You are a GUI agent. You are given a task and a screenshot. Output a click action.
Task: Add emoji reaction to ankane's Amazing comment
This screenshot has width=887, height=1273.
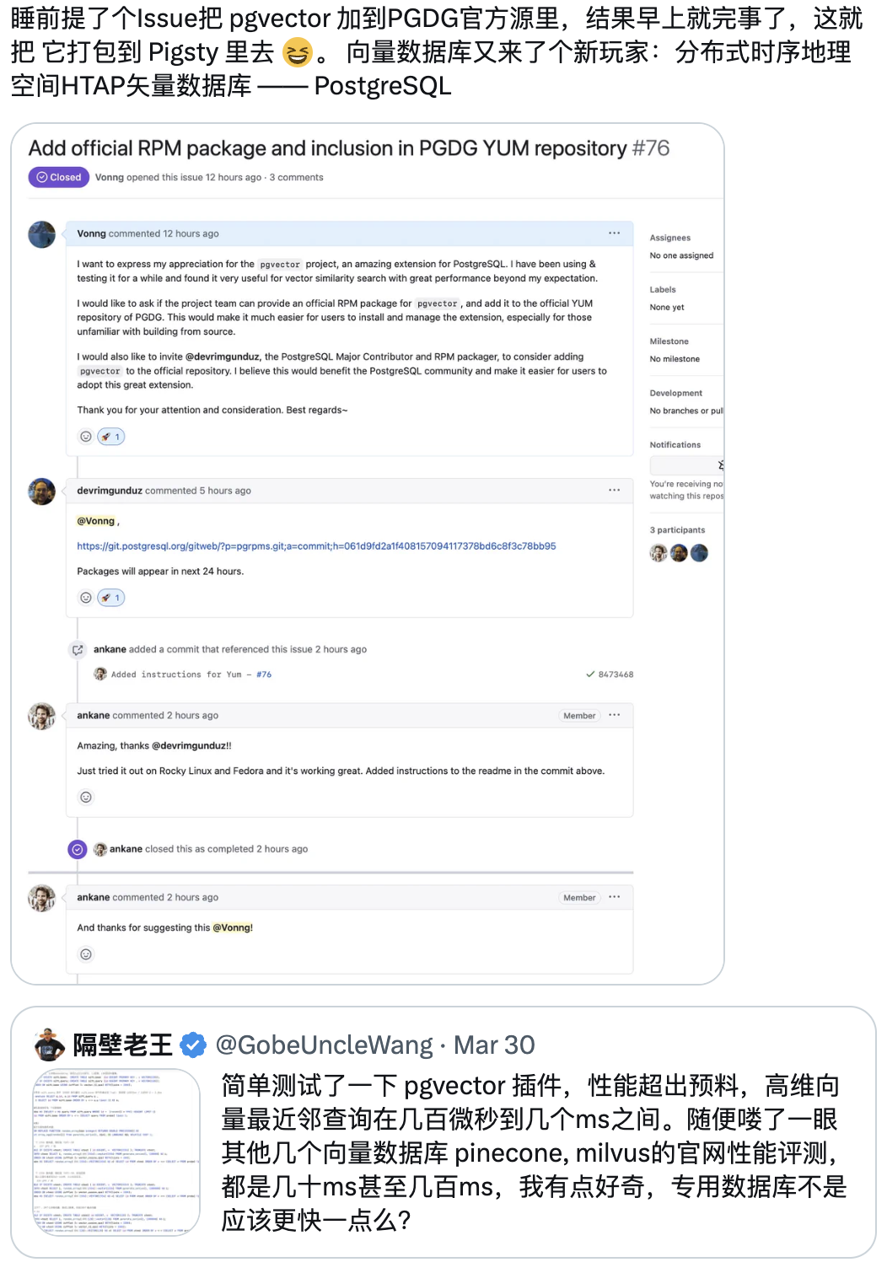(x=85, y=798)
